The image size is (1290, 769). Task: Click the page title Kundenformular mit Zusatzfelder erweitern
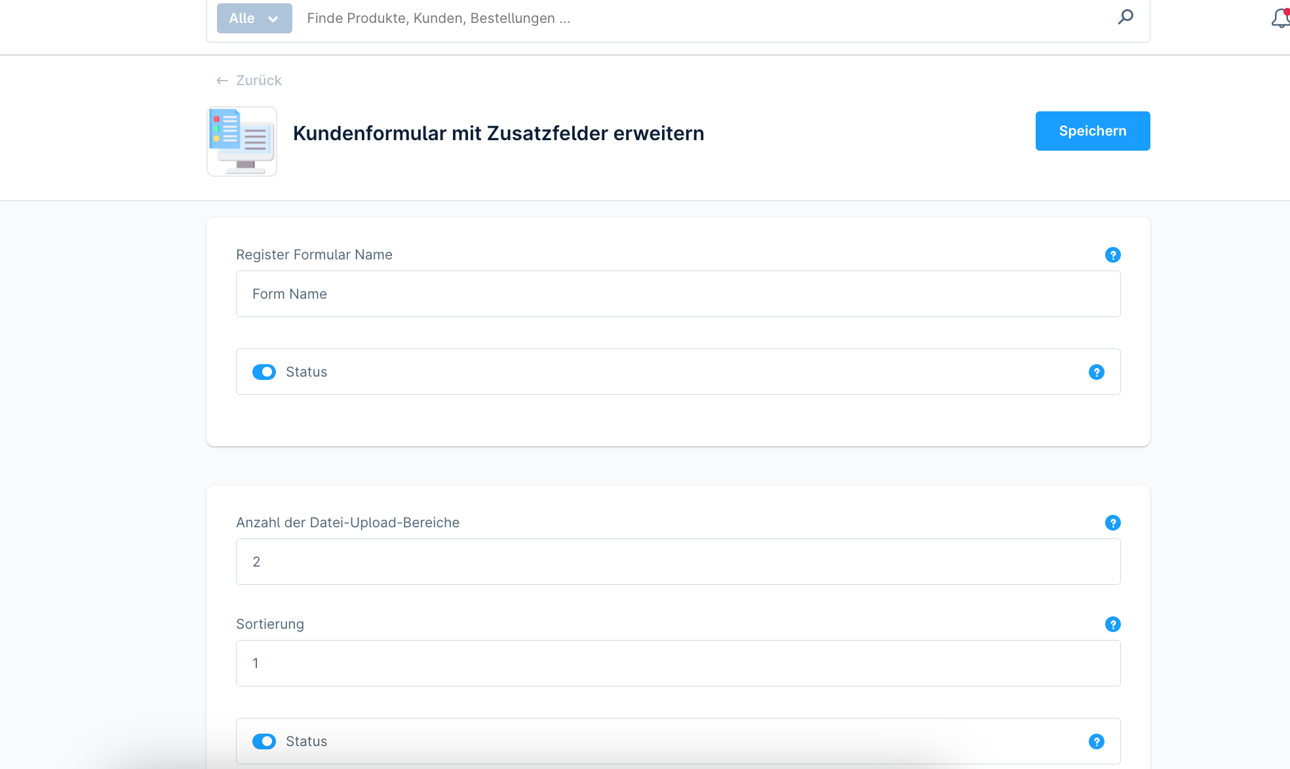[x=498, y=133]
